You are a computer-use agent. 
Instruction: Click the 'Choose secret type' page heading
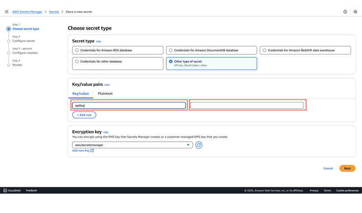tap(90, 28)
